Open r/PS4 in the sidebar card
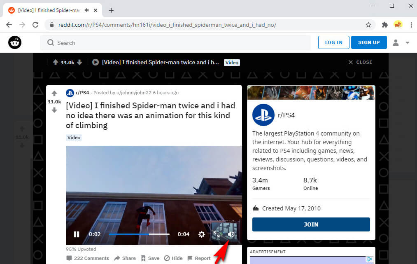The width and height of the screenshot is (417, 264). click(286, 115)
